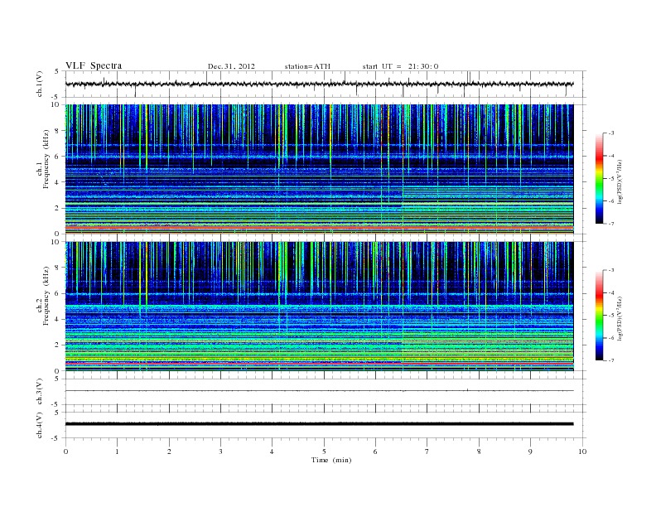Click the lower ch.2 PSD color bar
The height and width of the screenshot is (507, 656).
(599, 315)
